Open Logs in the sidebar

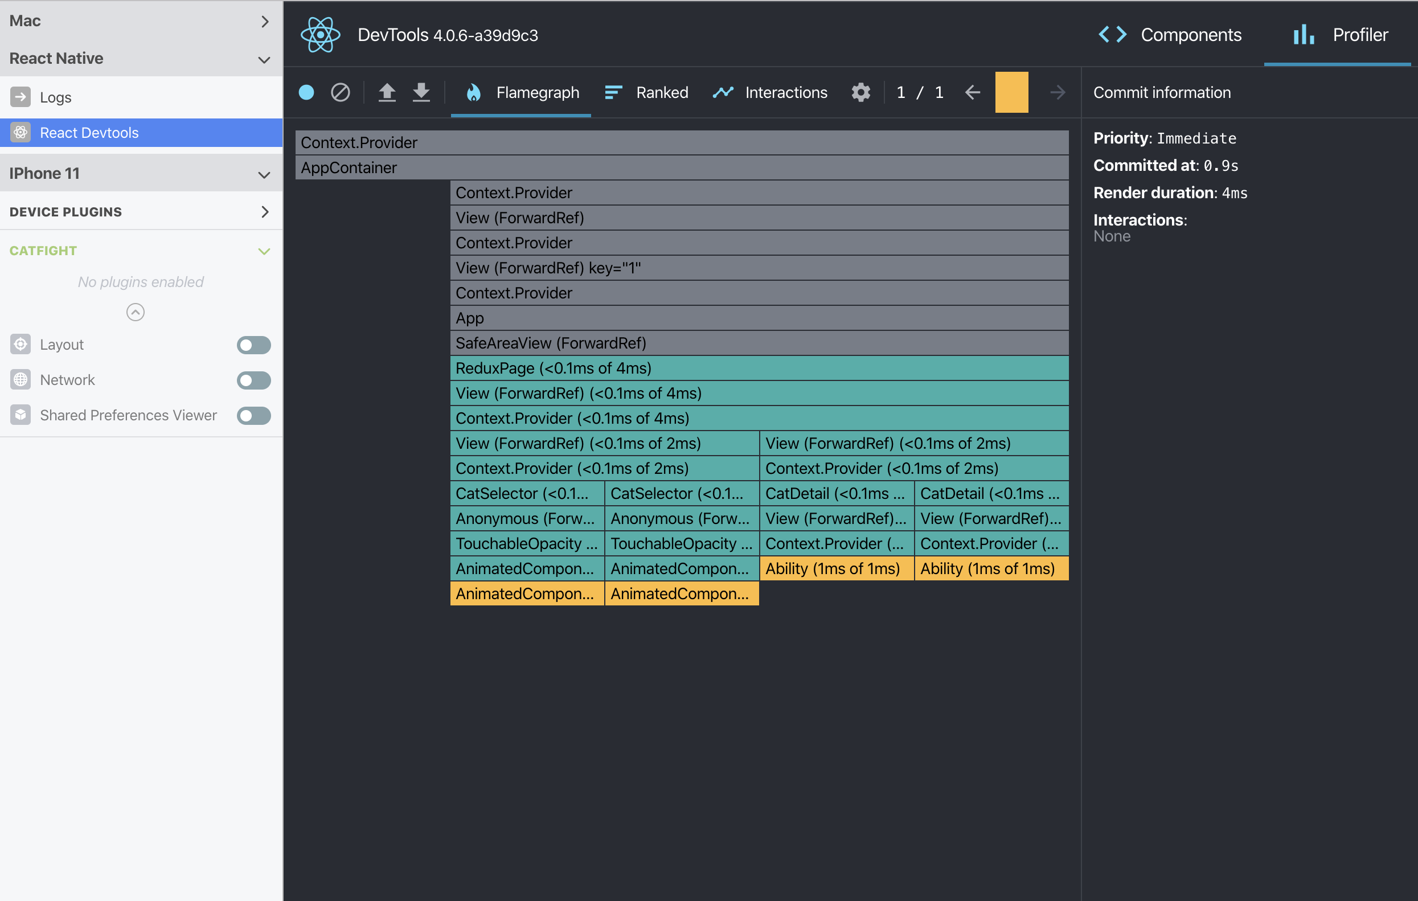click(x=55, y=97)
